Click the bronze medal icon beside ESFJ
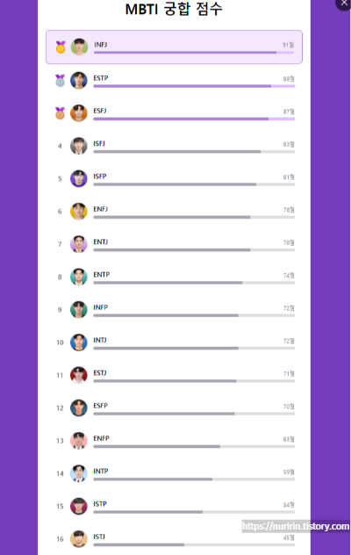The image size is (351, 555). [x=61, y=113]
